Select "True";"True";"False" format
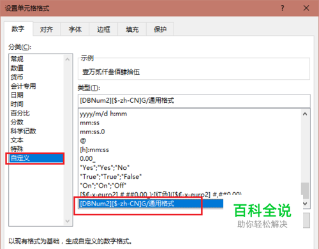 (111, 177)
